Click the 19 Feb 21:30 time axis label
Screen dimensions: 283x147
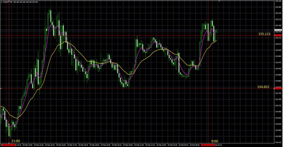coord(139,145)
